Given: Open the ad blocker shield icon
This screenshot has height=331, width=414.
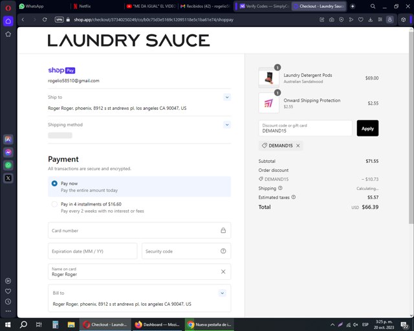Looking at the screenshot, I should click(x=342, y=19).
